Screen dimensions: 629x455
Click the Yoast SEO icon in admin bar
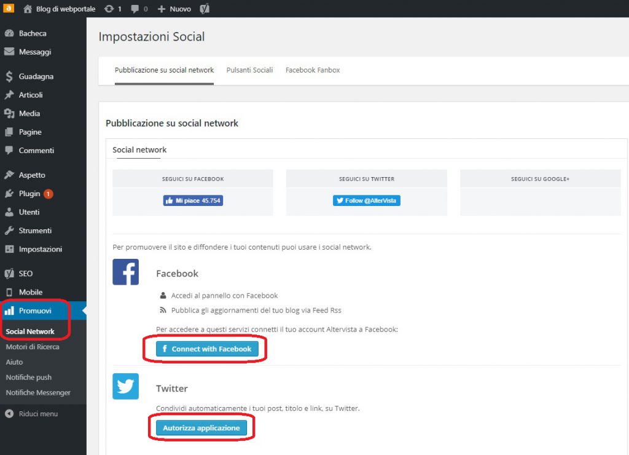click(x=205, y=9)
